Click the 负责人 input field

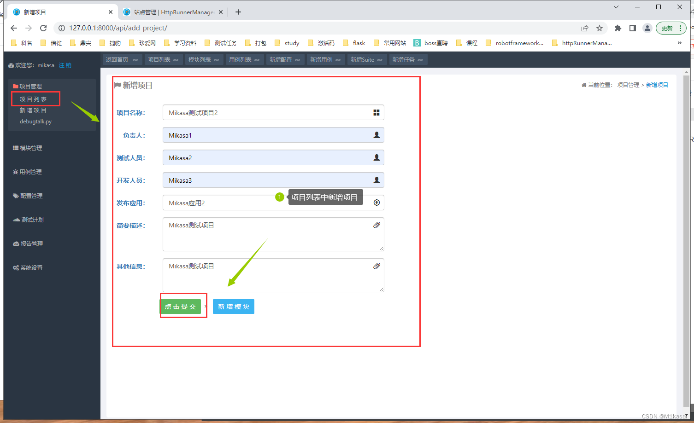(x=273, y=135)
